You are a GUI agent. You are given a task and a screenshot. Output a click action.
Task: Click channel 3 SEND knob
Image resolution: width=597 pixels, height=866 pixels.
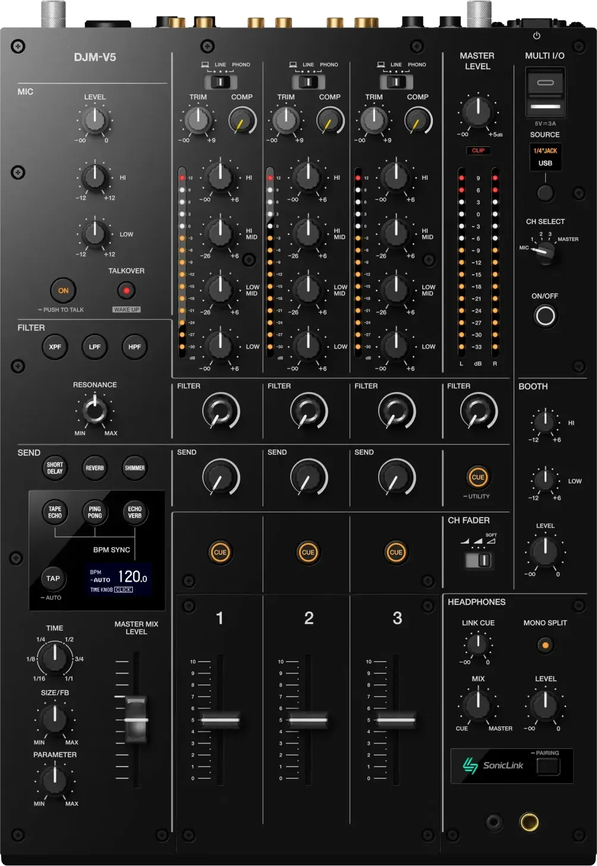[397, 478]
